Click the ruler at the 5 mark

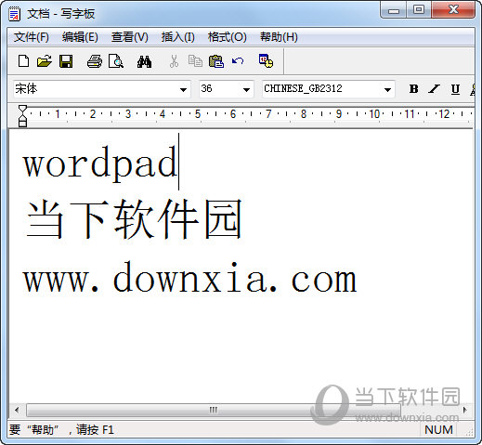point(198,114)
